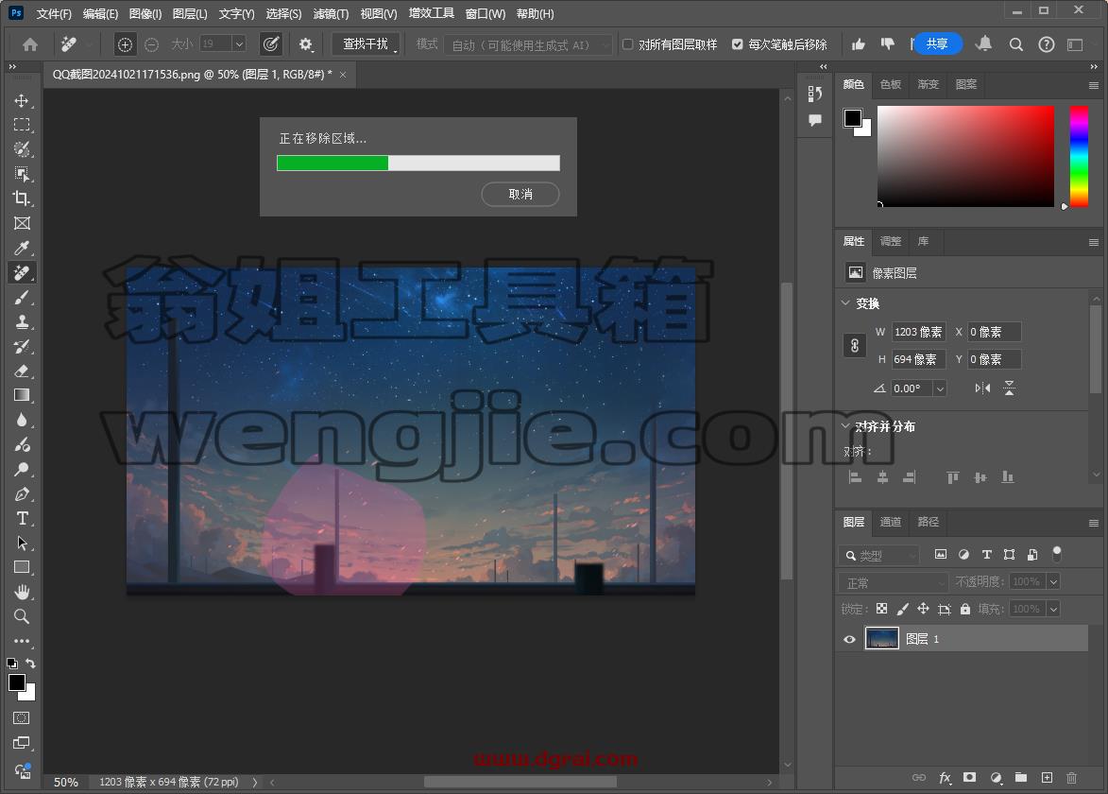The image size is (1108, 794).
Task: Select the Move tool
Action: tap(22, 100)
